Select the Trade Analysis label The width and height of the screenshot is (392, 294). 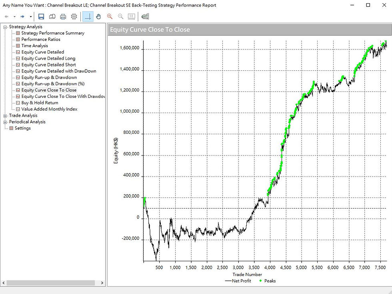pyautogui.click(x=23, y=115)
